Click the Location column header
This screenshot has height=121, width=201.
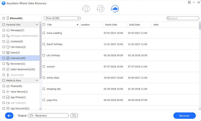[x=85, y=25]
